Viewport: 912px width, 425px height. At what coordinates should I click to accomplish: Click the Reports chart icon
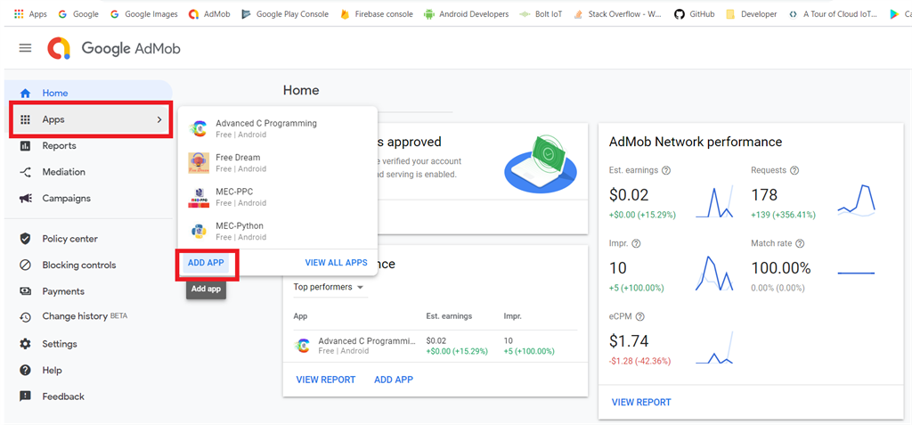tap(25, 145)
